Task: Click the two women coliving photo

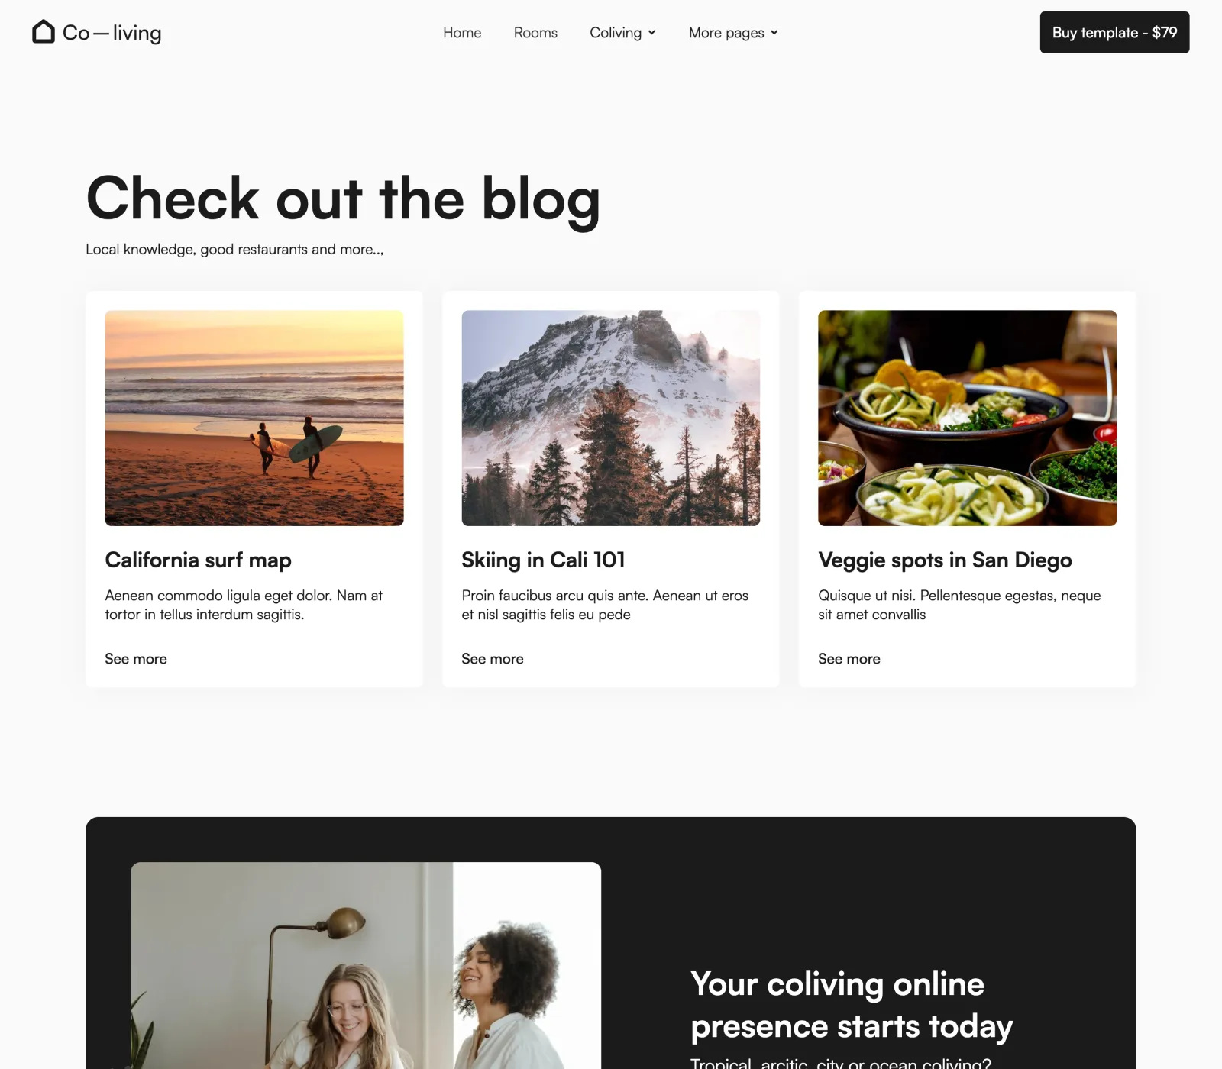Action: tap(366, 965)
